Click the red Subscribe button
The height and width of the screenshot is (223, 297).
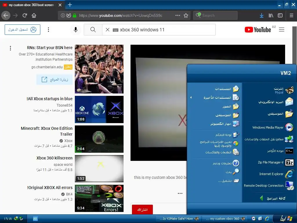[x=142, y=210]
